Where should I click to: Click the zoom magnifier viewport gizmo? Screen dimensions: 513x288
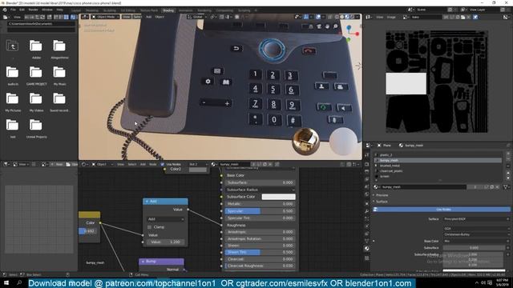click(335, 26)
